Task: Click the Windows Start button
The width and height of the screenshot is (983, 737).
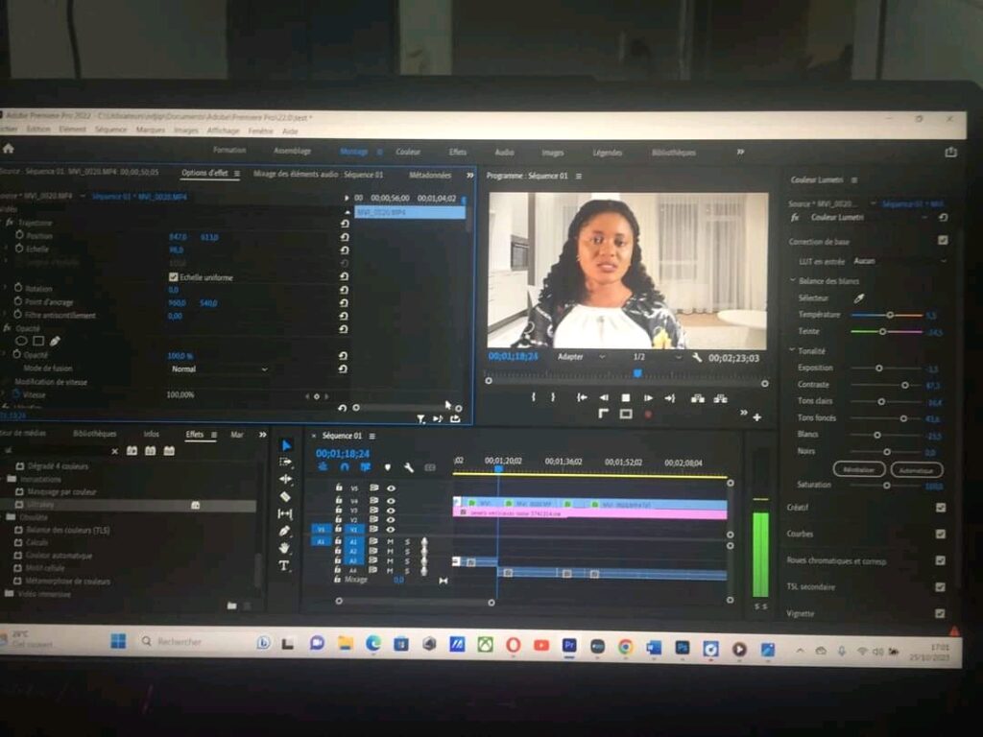Action: pyautogui.click(x=118, y=641)
